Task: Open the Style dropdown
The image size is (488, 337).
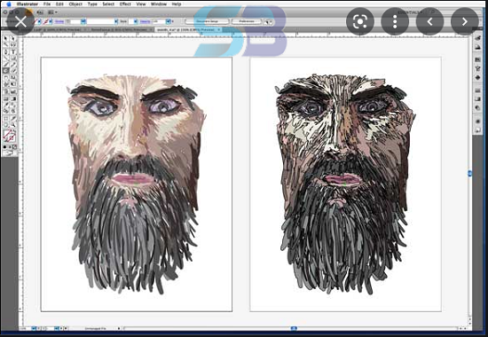Action: (136, 22)
